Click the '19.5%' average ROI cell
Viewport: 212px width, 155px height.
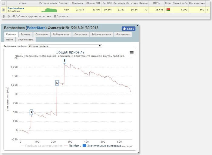point(108,10)
